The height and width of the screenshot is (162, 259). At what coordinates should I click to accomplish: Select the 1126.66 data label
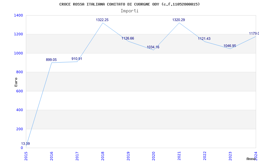coord(128,38)
